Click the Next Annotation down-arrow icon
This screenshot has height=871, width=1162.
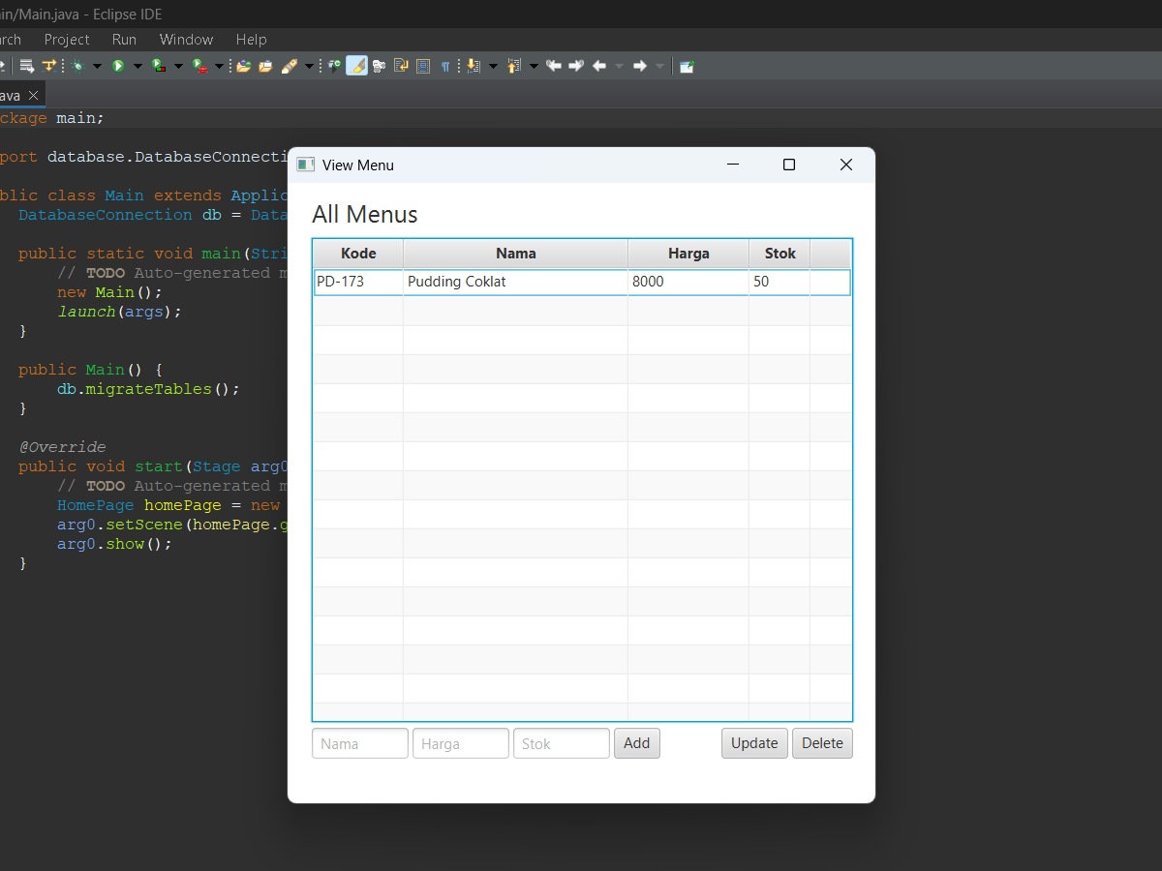click(473, 66)
